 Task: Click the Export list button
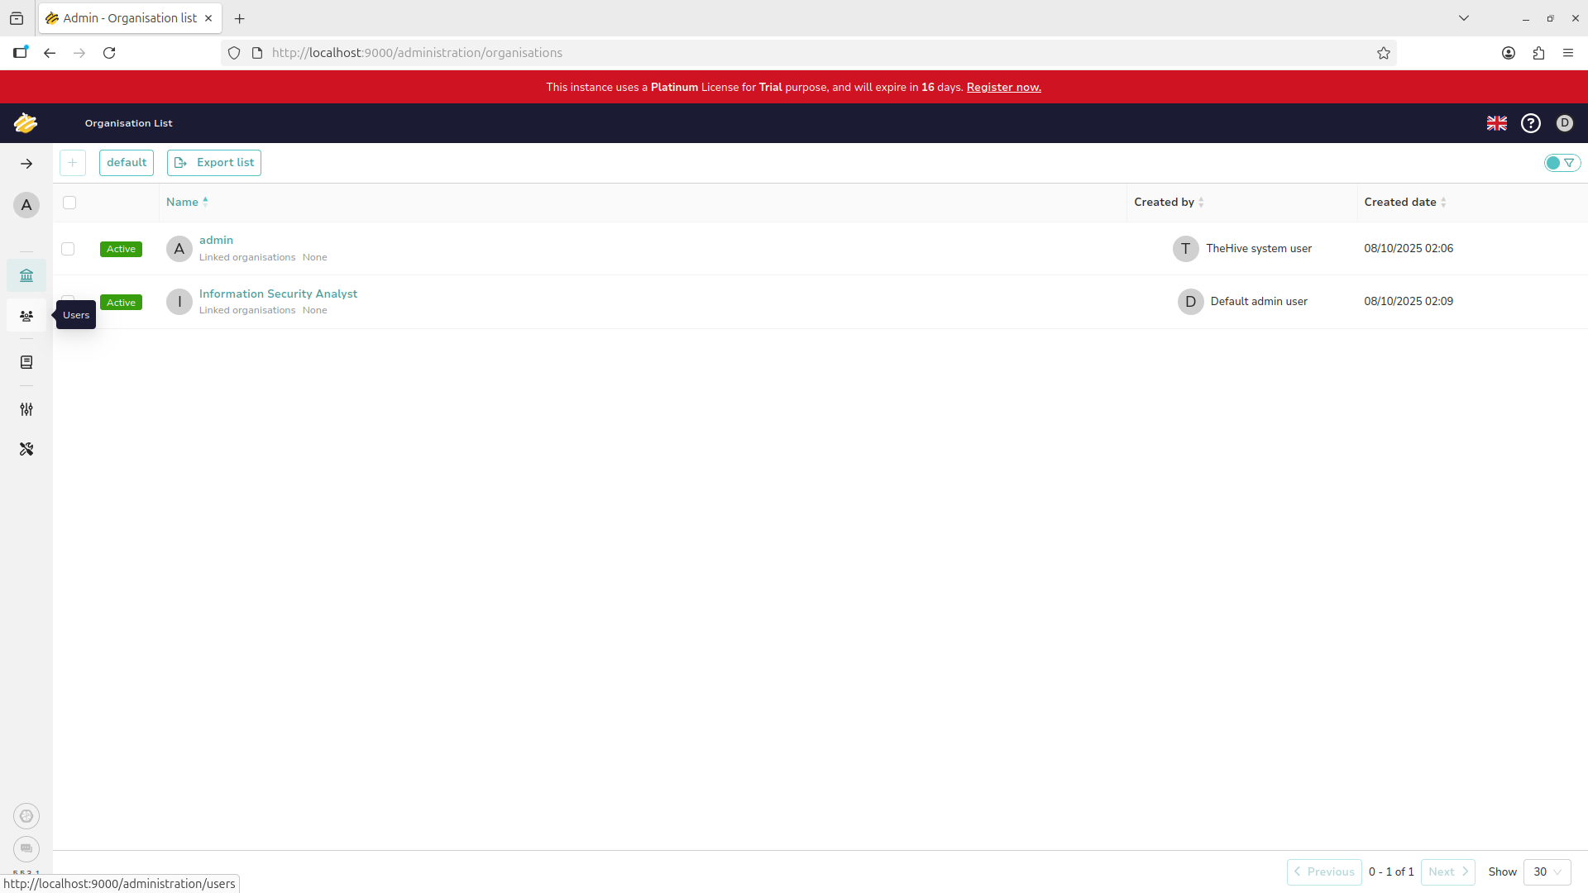click(214, 163)
